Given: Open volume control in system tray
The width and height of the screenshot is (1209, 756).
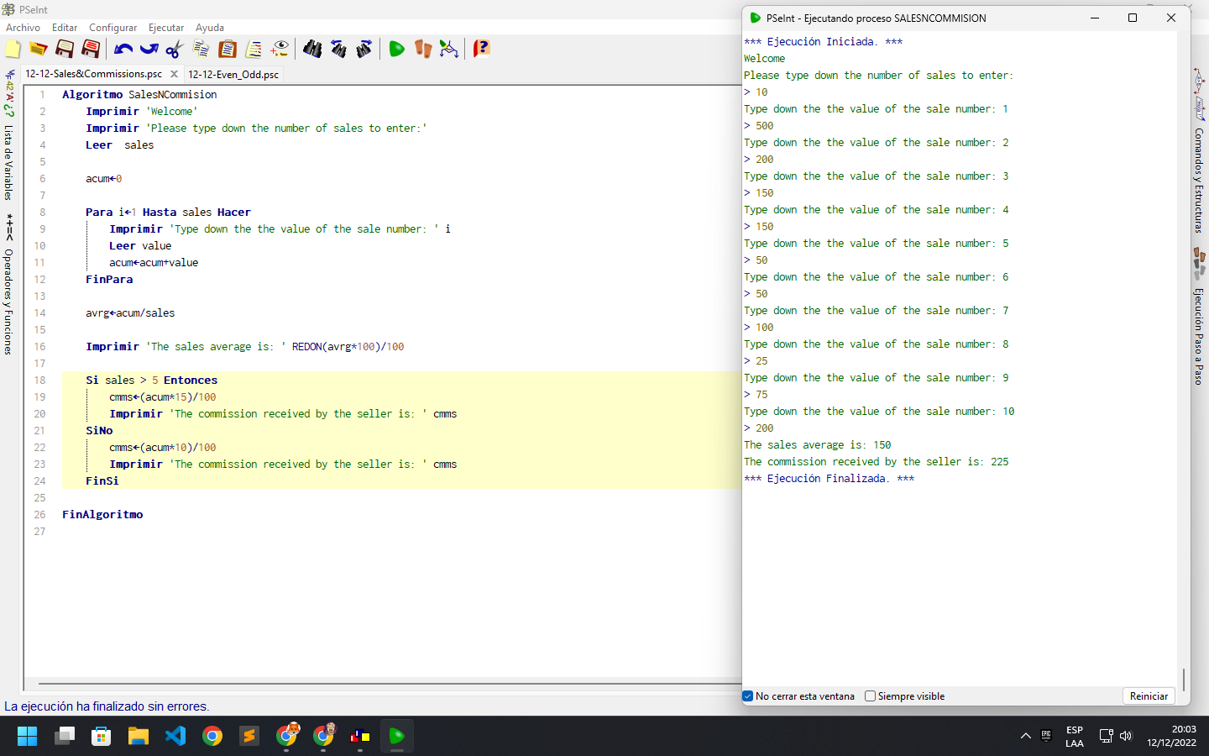Looking at the screenshot, I should click(1126, 737).
